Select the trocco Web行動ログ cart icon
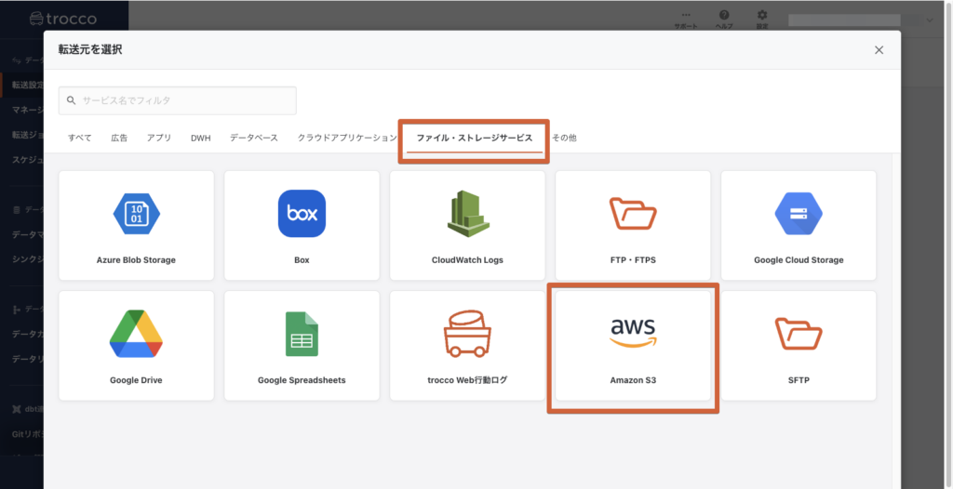Viewport: 953px width, 489px height. point(467,334)
